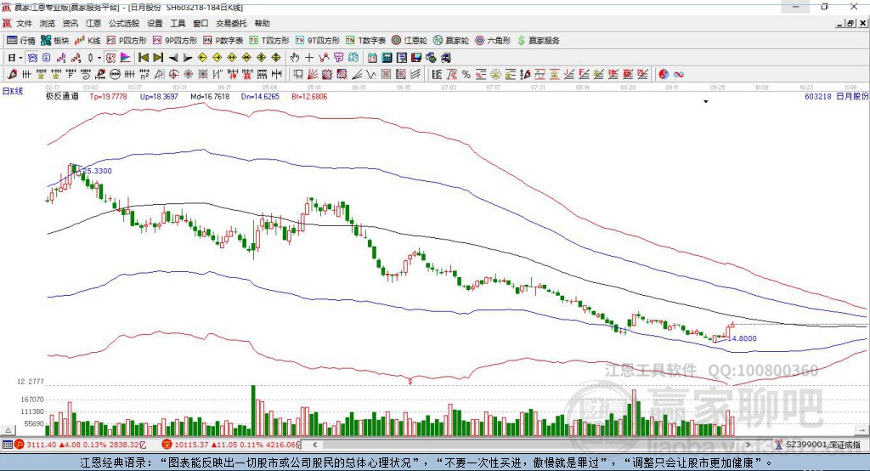Click the Up=18.3697 indicator value

coord(159,97)
